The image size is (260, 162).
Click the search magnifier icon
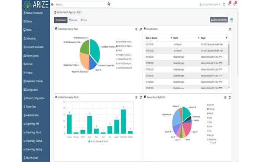coord(109,4)
